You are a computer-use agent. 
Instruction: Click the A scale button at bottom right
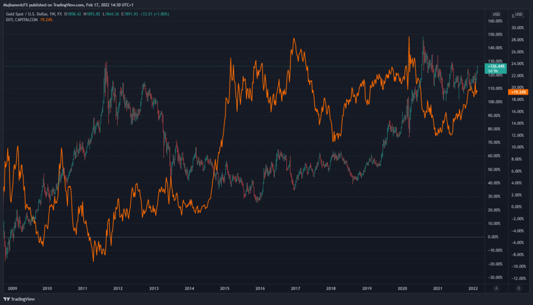pyautogui.click(x=497, y=288)
